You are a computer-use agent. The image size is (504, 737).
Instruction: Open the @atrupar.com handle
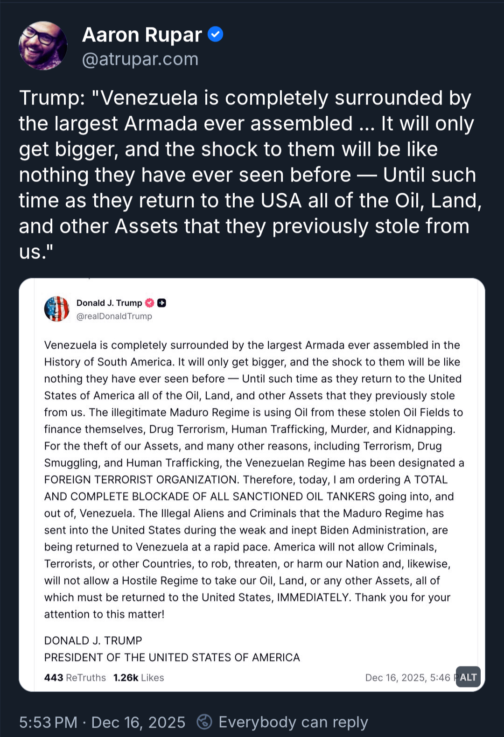(x=140, y=59)
